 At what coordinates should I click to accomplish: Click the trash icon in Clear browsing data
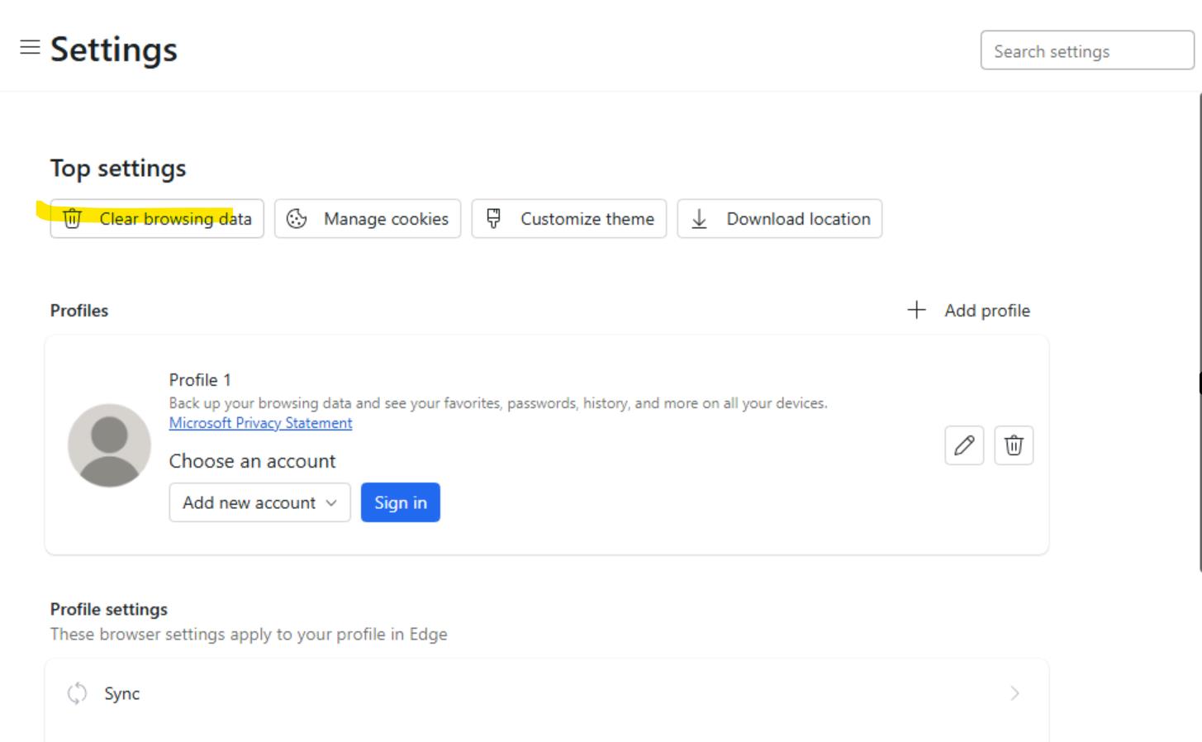[73, 219]
